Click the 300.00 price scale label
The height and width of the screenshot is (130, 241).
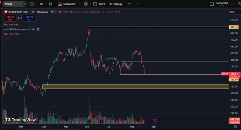pyautogui.click(x=234, y=93)
